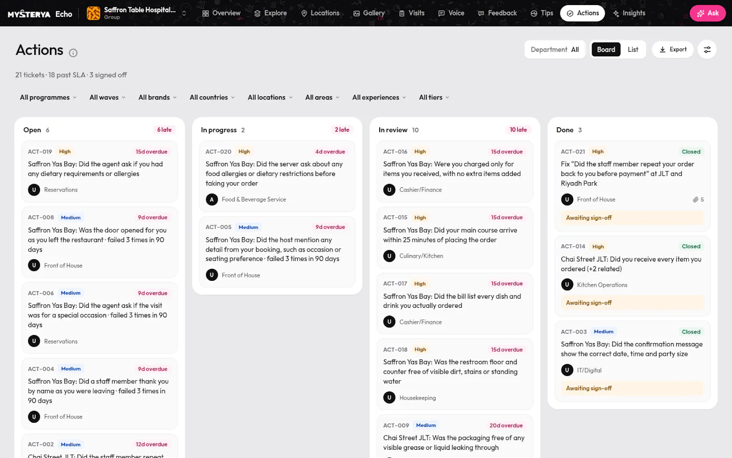Switch to Board view
Viewport: 732px width, 458px height.
[x=606, y=49]
